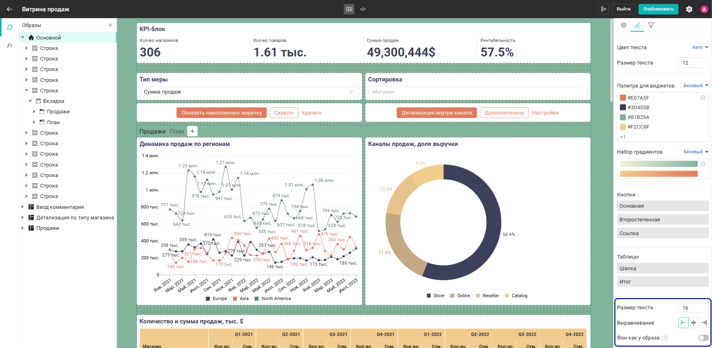Open the Шапка table style
712x348 pixels.
[663, 268]
